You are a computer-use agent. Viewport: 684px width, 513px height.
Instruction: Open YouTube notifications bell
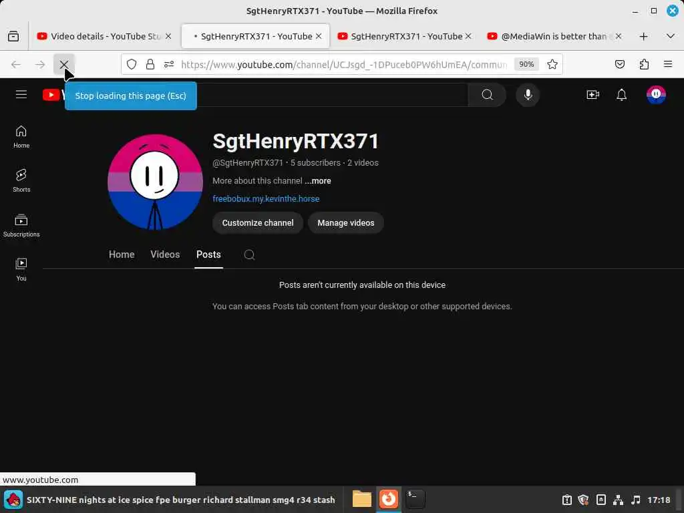tap(622, 95)
